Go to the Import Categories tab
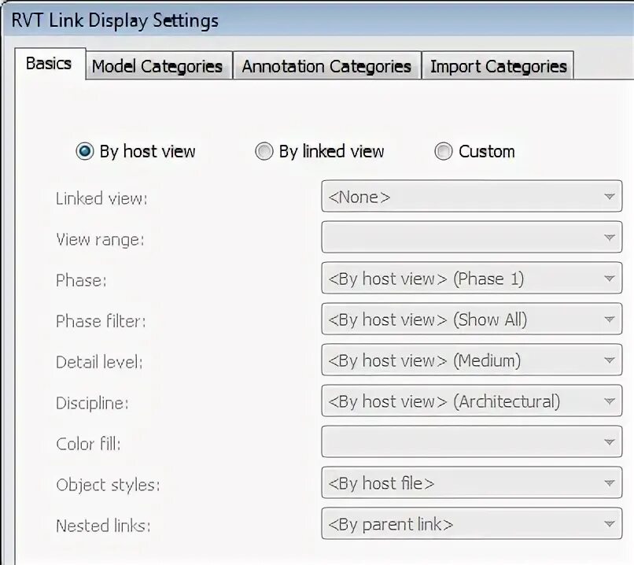The image size is (634, 565). [x=498, y=66]
